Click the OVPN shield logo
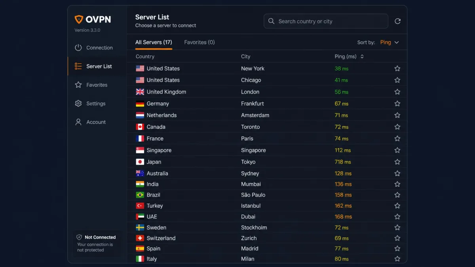Image resolution: width=475 pixels, height=267 pixels. 79,20
